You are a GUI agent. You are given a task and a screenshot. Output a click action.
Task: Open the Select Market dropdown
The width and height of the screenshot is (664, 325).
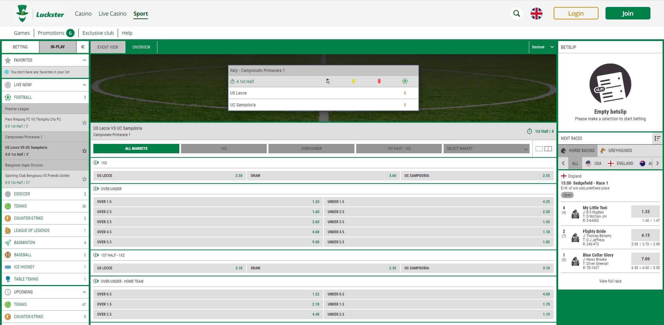coord(486,148)
